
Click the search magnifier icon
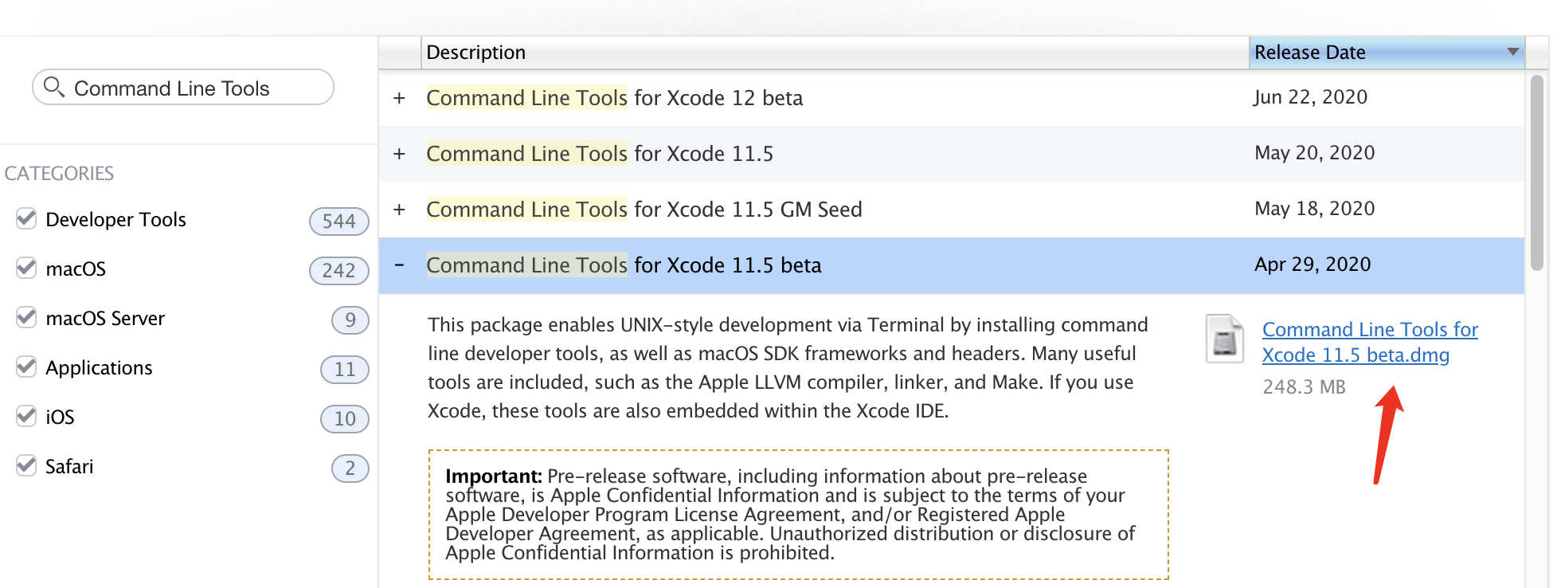click(53, 87)
